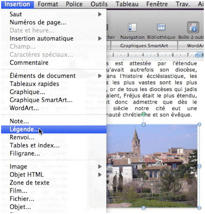Click the Bibliothèque toolbar icon
The height and width of the screenshot is (214, 205).
coord(161,28)
